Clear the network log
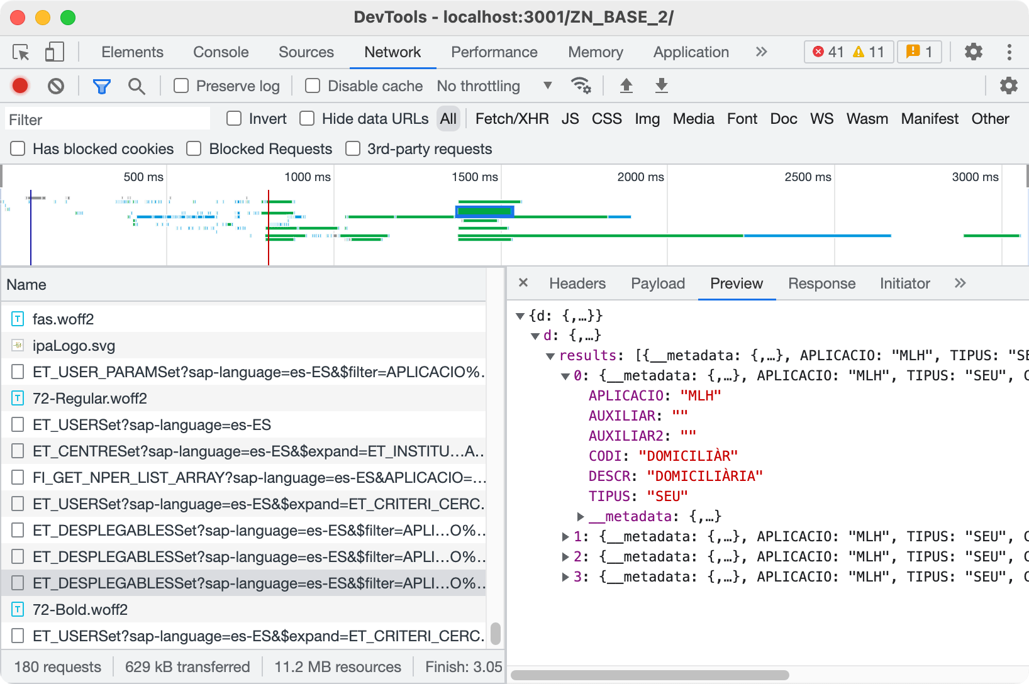The height and width of the screenshot is (684, 1029). 56,86
